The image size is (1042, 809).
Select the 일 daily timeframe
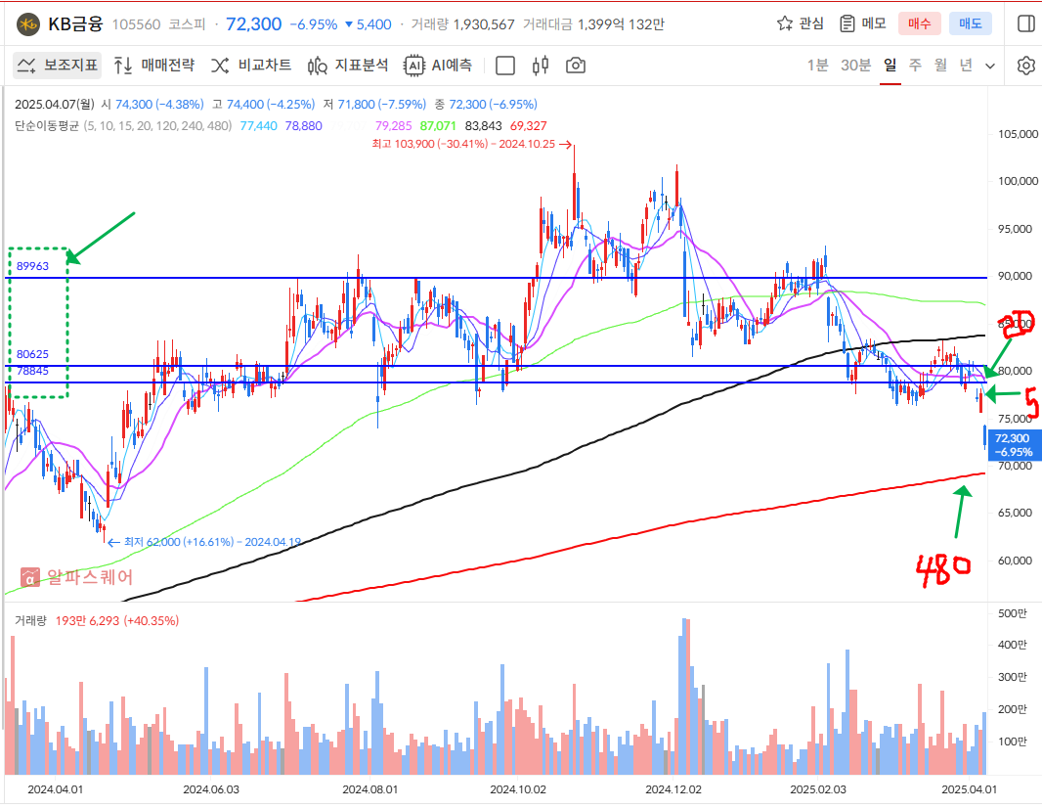890,66
